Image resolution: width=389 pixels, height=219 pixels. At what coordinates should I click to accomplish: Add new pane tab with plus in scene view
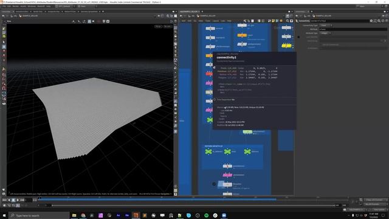tap(103, 12)
